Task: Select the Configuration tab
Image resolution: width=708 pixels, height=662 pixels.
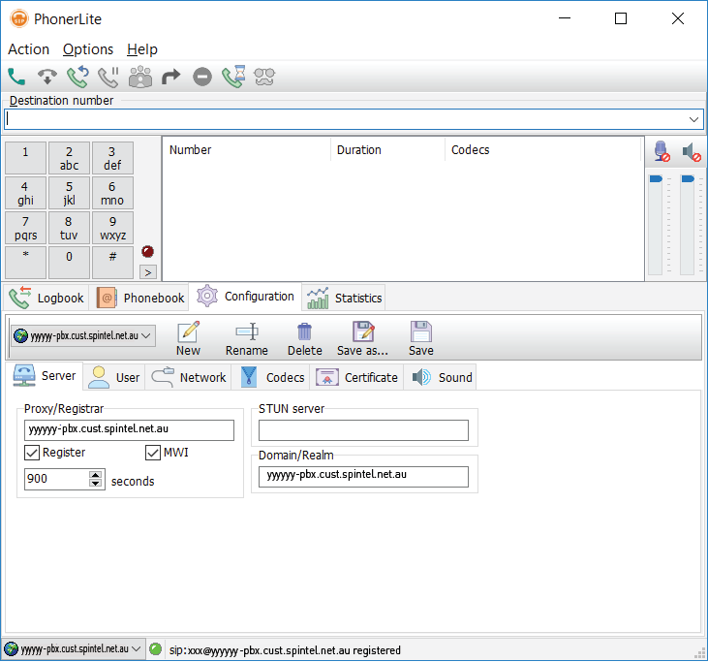Action: click(x=245, y=297)
